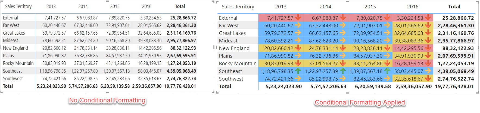Click the 'Conditional Formatting Applied' caption
Screen dimensions: 480x113
[360, 102]
